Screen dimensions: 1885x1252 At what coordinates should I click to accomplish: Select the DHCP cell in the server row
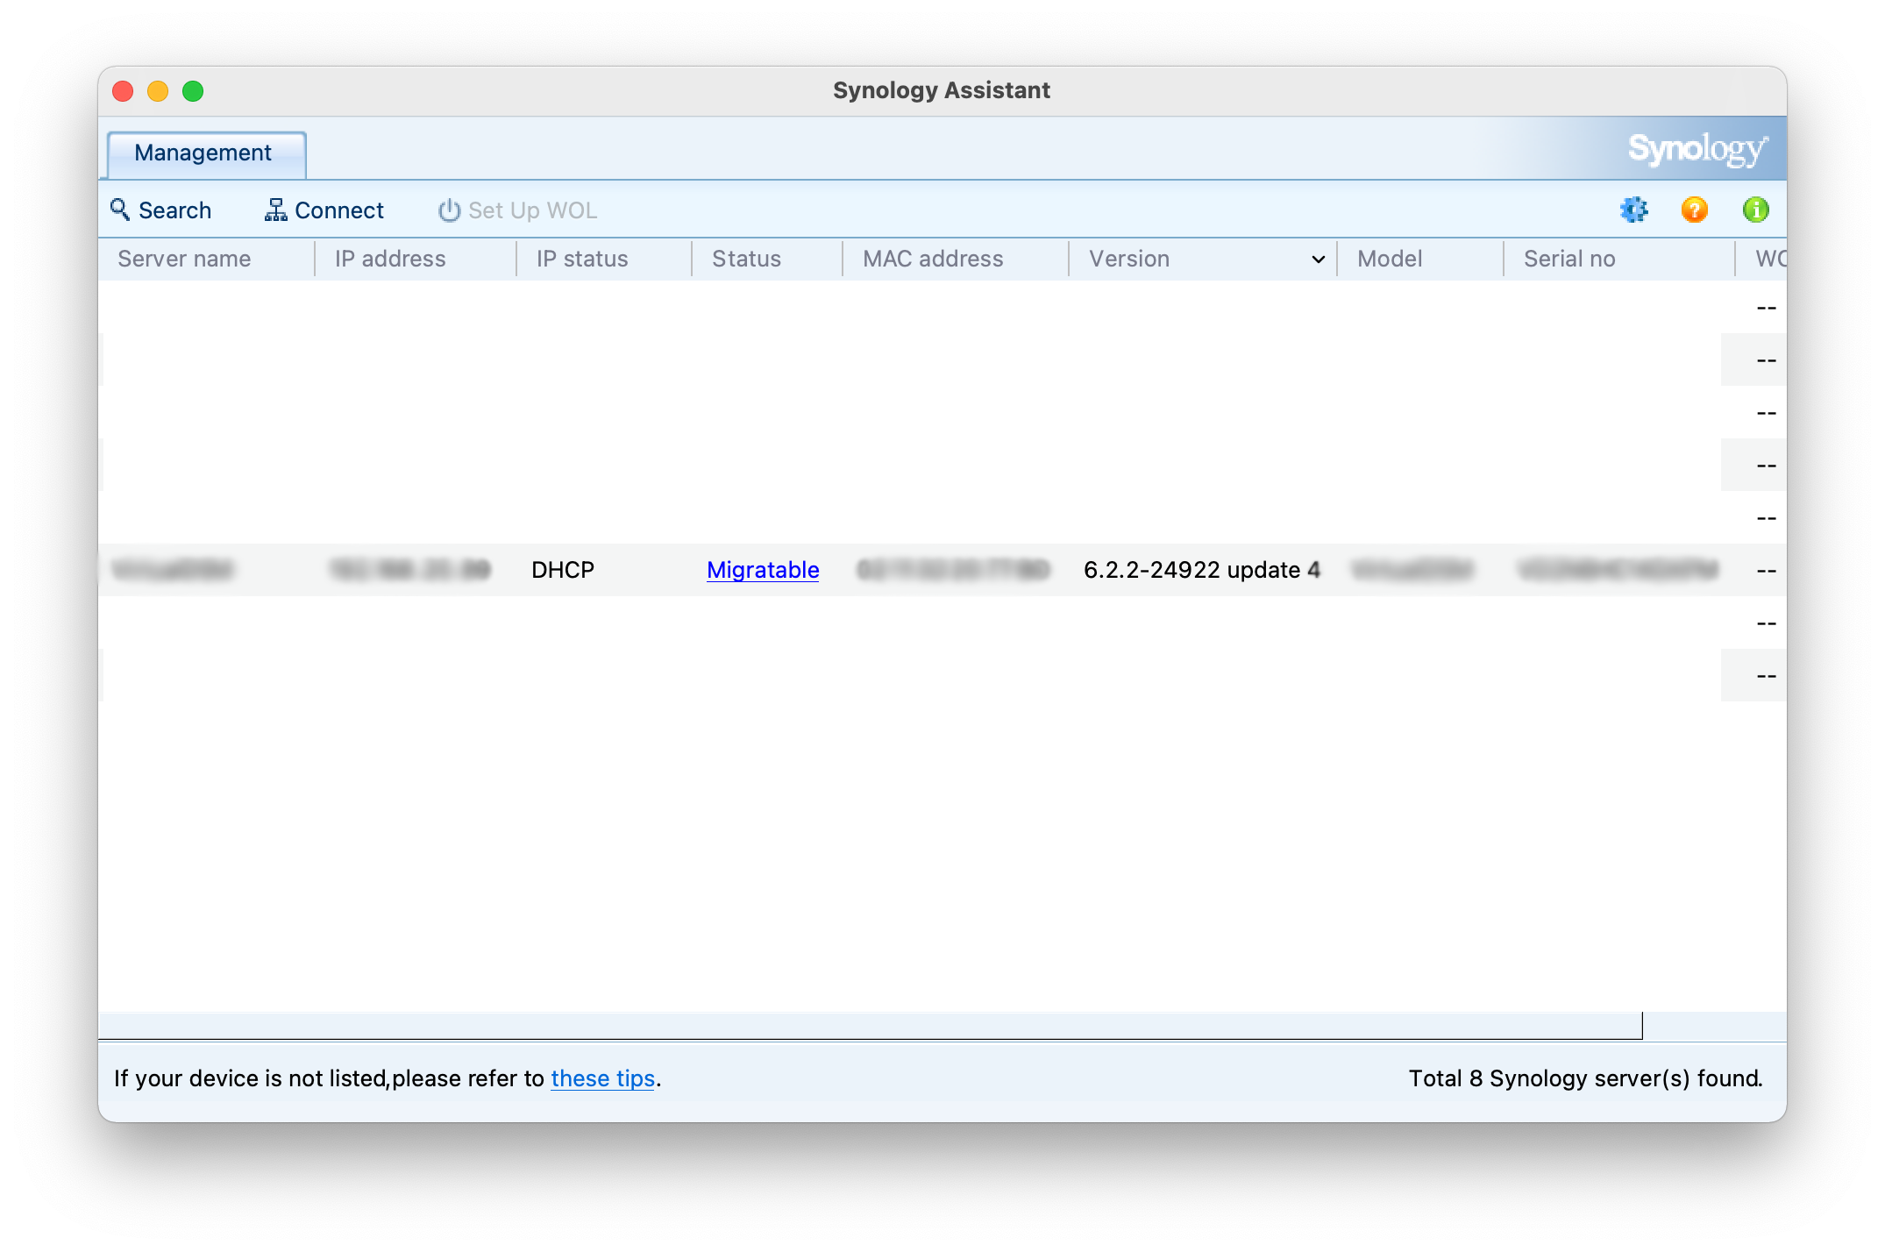(x=563, y=570)
